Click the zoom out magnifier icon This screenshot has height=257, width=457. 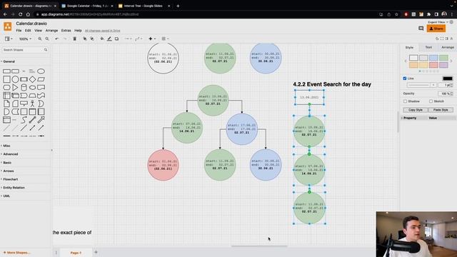(x=47, y=39)
